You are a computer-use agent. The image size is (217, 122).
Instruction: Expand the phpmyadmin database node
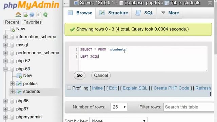[x=5, y=117]
